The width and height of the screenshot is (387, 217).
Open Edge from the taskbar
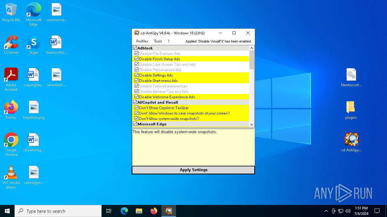[124, 211]
